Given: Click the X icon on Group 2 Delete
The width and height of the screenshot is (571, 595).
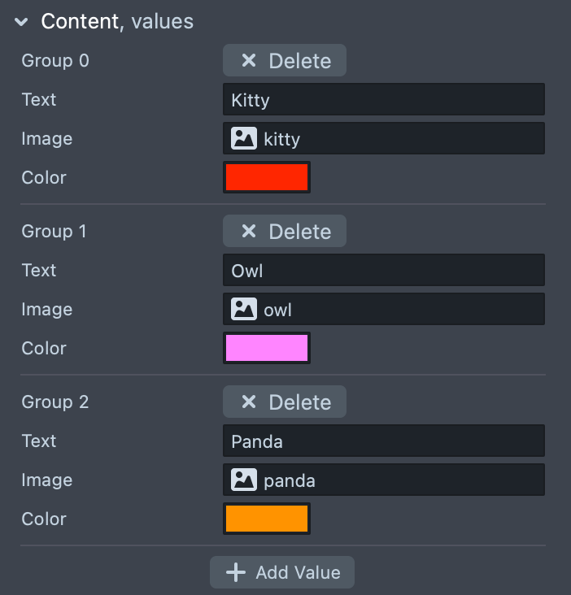Looking at the screenshot, I should [x=249, y=402].
